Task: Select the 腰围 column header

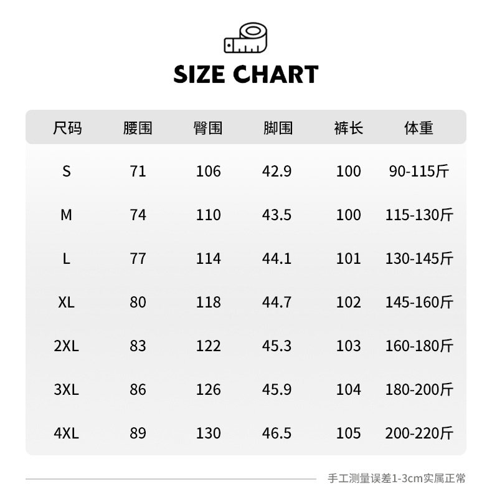Action: coord(138,128)
